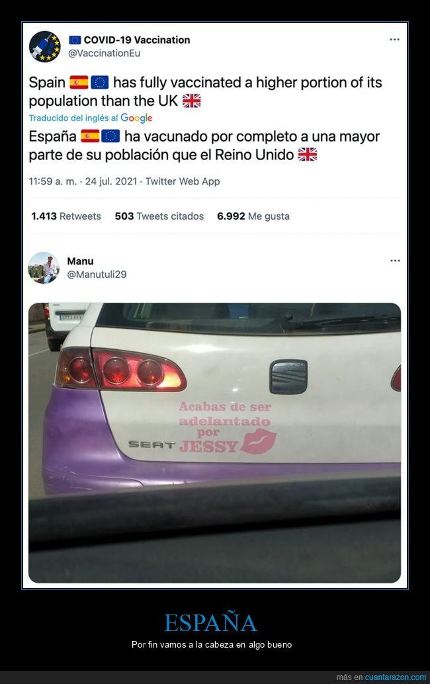Click 'Traducido del inglés al' translation link
430x684 pixels.
[73, 118]
